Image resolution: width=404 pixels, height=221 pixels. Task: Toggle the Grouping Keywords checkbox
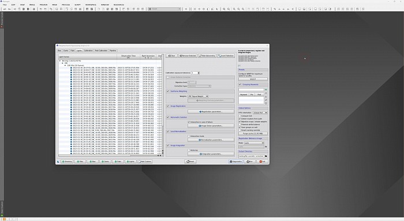[x=240, y=84]
